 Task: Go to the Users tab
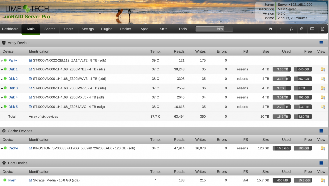[x=69, y=29]
